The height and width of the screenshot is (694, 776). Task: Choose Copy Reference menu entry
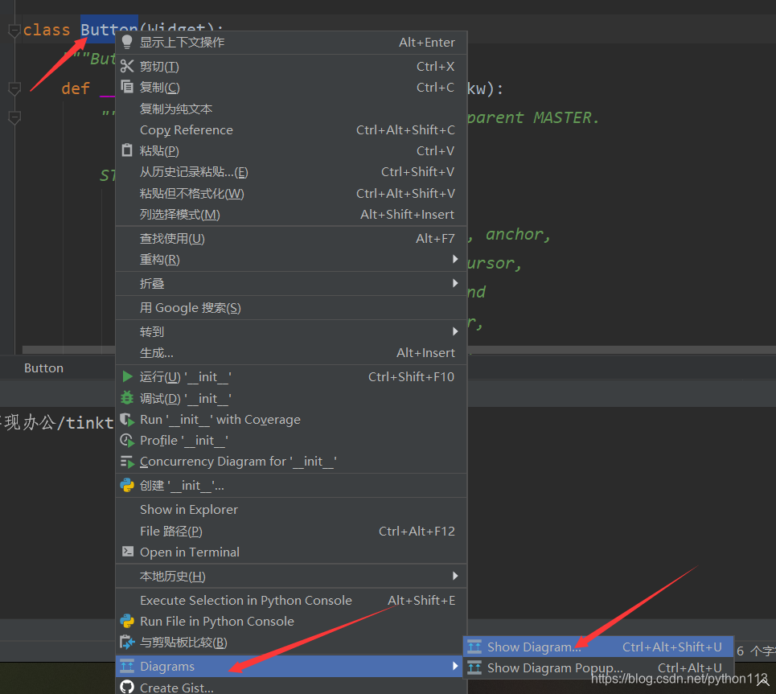coord(291,129)
